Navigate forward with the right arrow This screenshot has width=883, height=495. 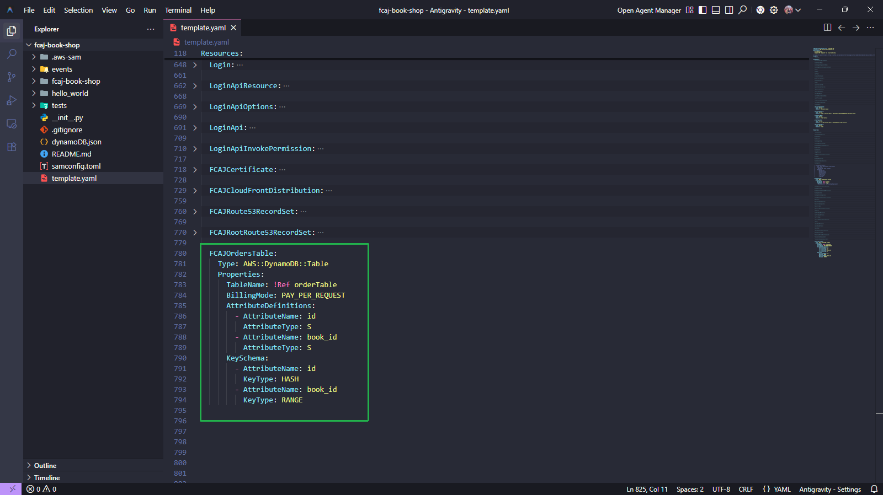coord(856,28)
